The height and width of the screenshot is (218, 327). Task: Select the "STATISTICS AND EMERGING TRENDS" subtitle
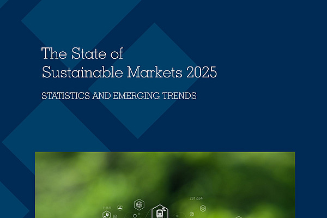click(x=119, y=95)
